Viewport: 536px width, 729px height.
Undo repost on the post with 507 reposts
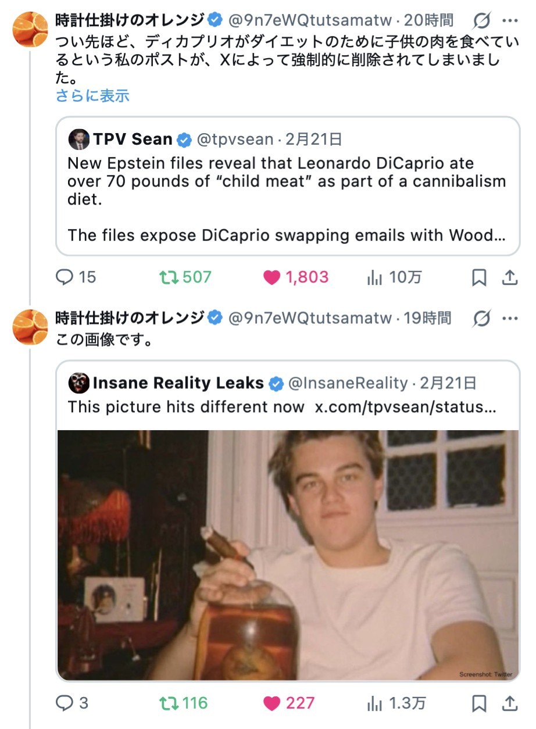[169, 277]
